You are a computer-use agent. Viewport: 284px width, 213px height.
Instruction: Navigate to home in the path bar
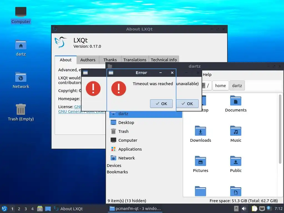220,85
